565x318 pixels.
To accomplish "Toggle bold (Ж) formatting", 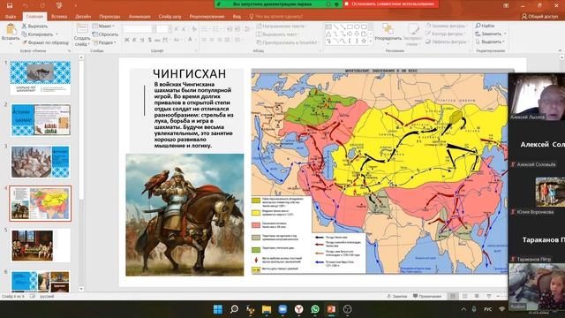I will [127, 40].
